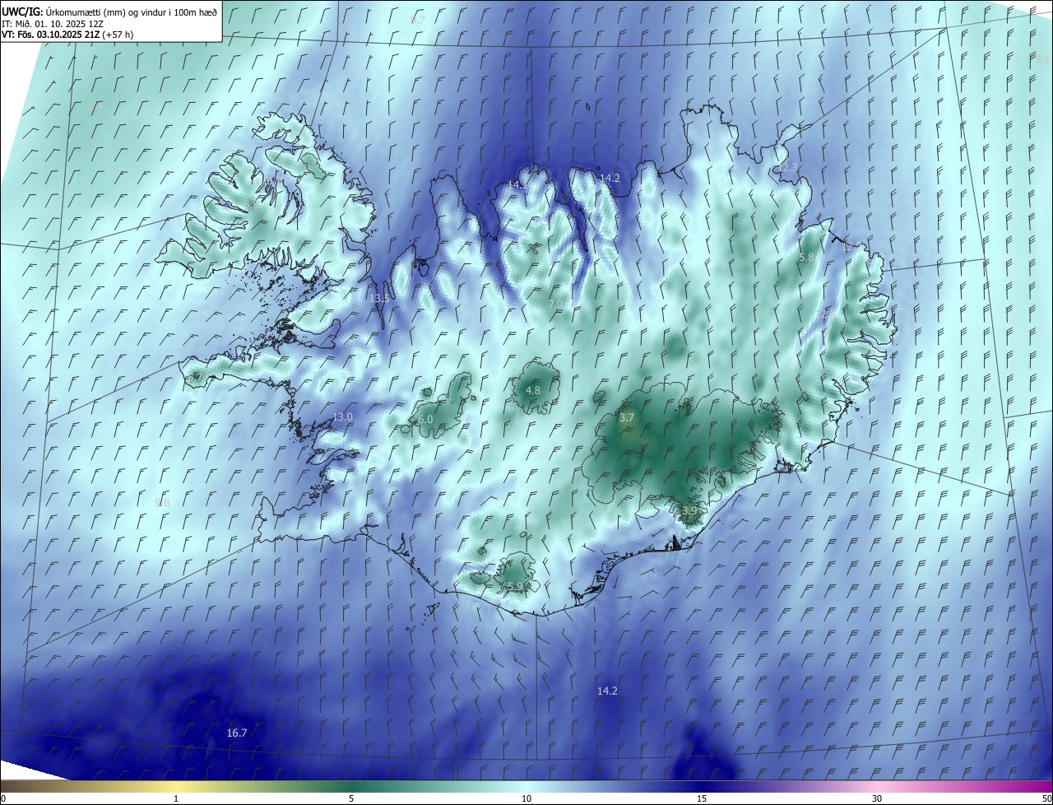Click the title line 'UWC/IG: Úrkomumætti (mm) og vindur'
The width and height of the screenshot is (1053, 805).
tap(109, 12)
